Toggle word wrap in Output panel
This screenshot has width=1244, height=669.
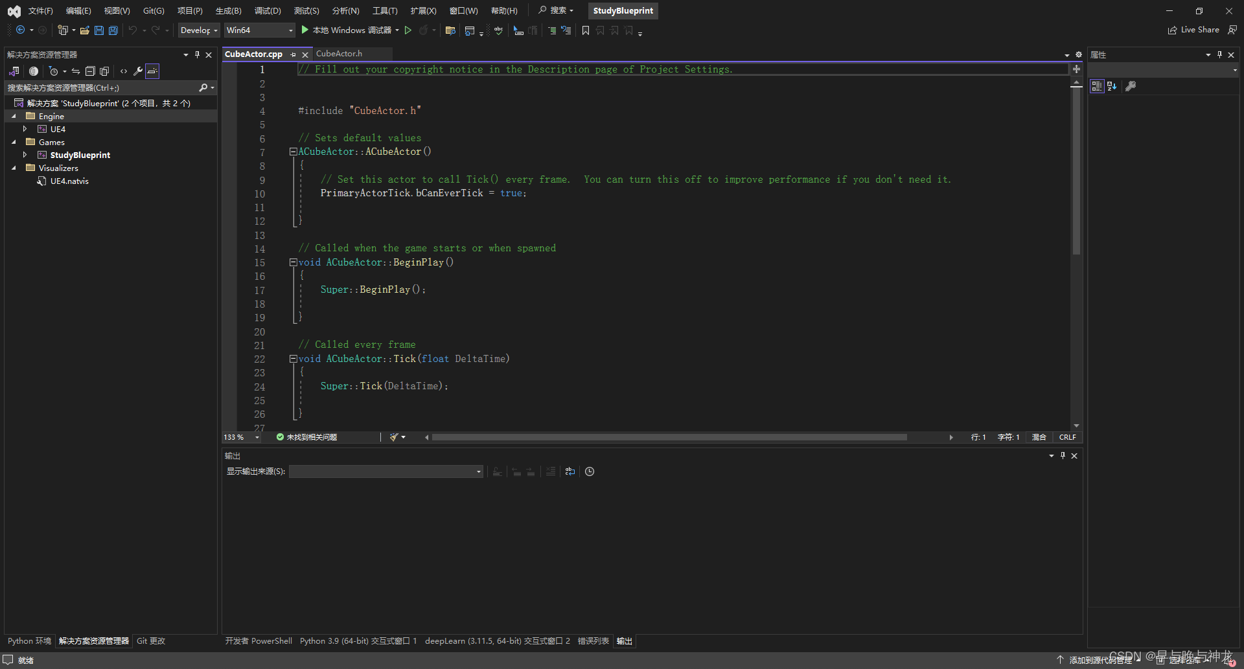tap(570, 471)
